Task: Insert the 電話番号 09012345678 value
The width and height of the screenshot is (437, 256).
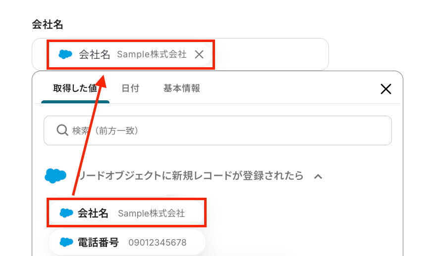Action: pos(126,242)
